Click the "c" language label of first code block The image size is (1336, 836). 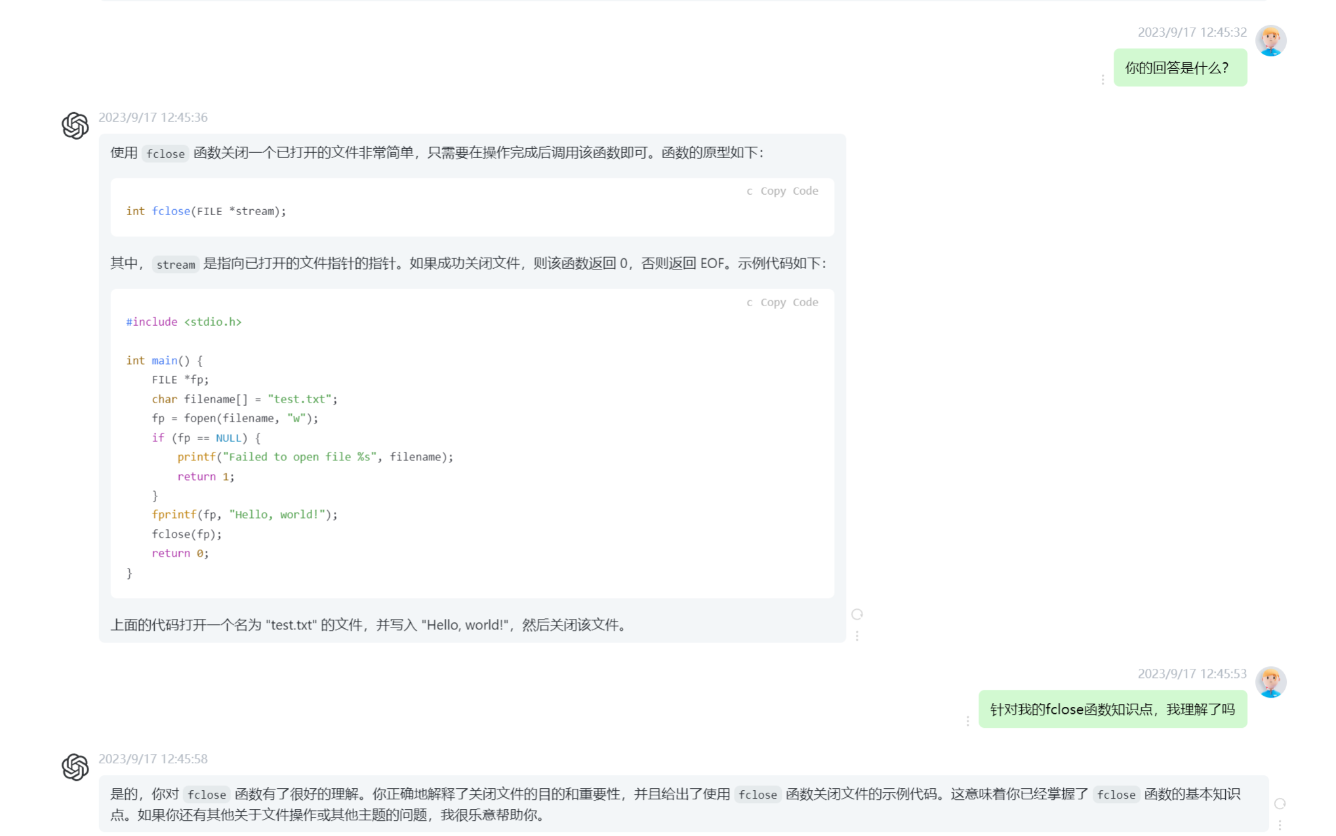click(749, 191)
